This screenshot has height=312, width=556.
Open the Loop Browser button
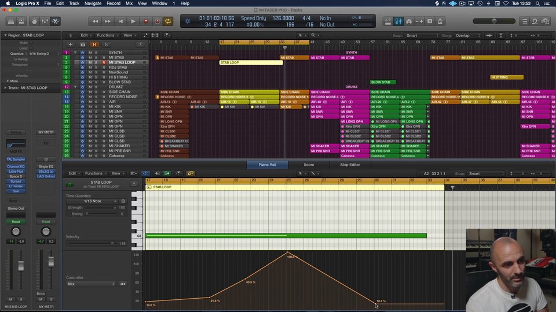[535, 21]
